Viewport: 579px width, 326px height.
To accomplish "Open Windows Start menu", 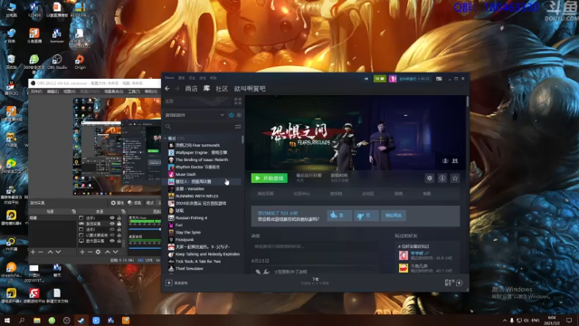I will pyautogui.click(x=6, y=321).
